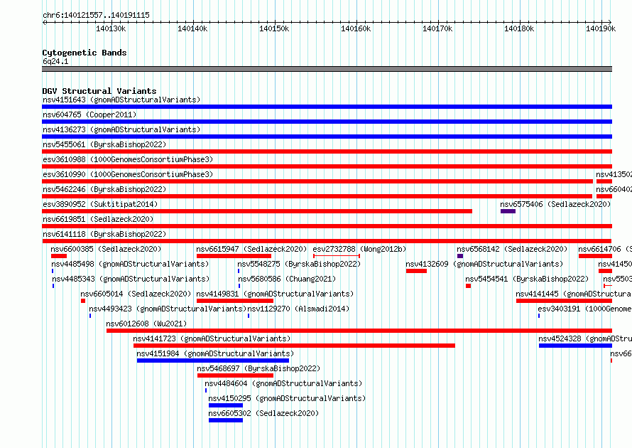This screenshot has height=448, width=632.
Task: Select esv3403191 1000Genomes label
Action: (x=585, y=309)
